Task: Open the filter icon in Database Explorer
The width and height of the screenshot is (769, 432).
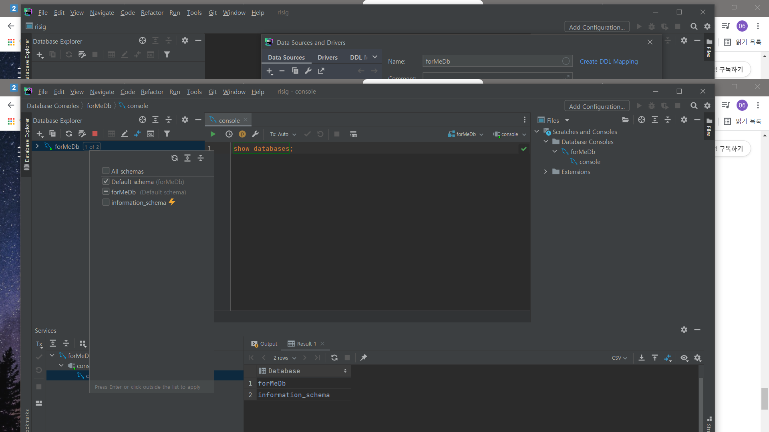Action: point(167,134)
